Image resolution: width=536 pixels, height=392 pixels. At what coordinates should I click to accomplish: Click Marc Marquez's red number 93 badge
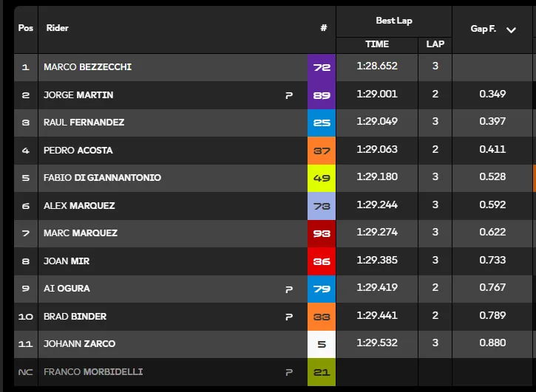pyautogui.click(x=322, y=233)
